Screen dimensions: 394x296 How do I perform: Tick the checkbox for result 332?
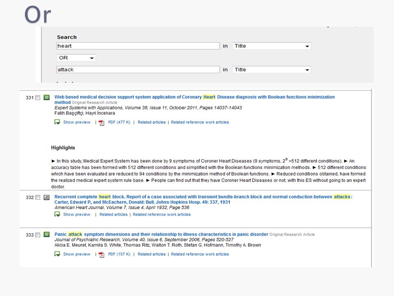38,197
